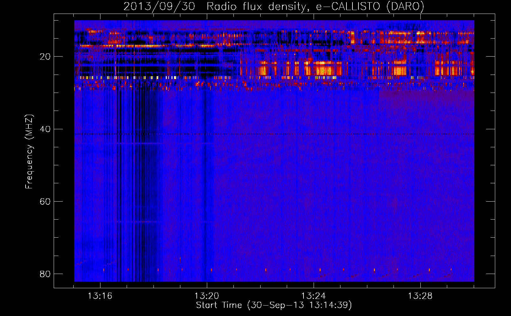Click the 13:16 time axis label

point(100,296)
